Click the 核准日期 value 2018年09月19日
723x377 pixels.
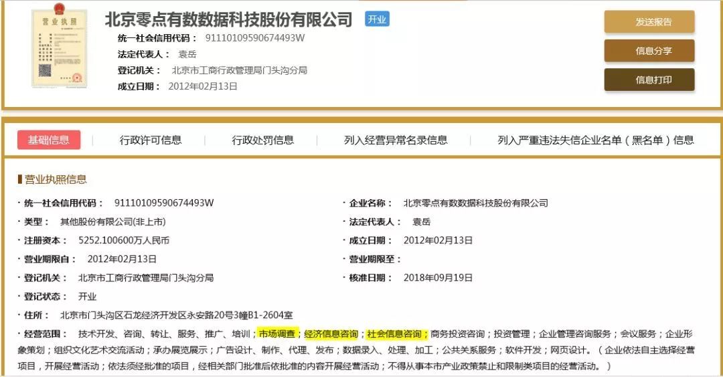coord(438,277)
